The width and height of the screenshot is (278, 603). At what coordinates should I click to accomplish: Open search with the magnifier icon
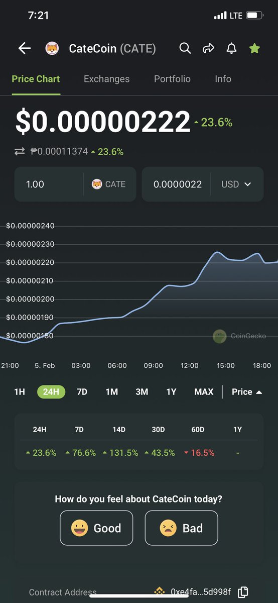[x=185, y=48]
